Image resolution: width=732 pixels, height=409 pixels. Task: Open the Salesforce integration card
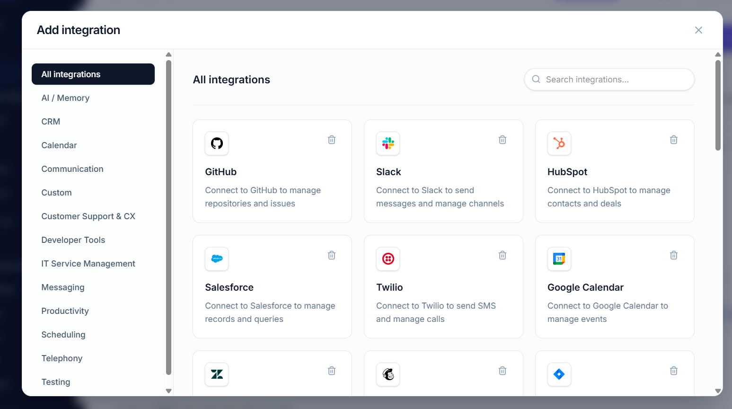[272, 287]
